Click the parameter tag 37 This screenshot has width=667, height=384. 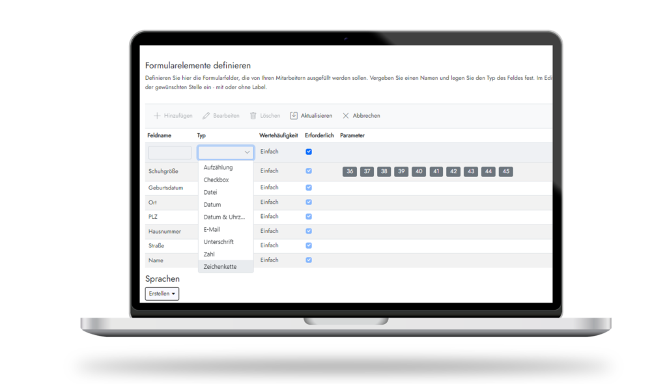click(367, 171)
